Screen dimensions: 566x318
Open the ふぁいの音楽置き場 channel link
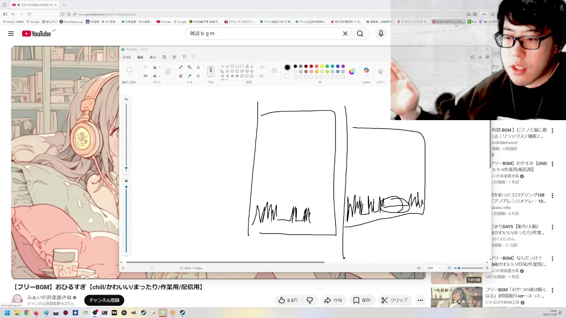(49, 298)
